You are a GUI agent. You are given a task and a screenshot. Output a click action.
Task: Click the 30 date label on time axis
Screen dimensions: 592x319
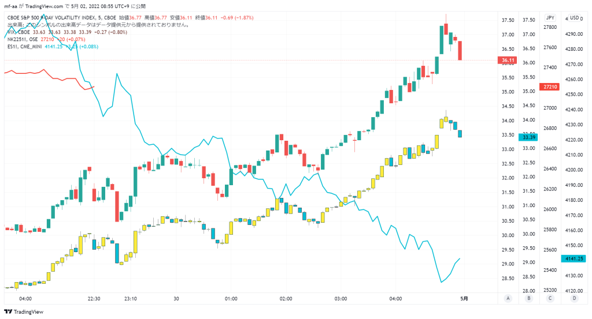click(x=176, y=299)
